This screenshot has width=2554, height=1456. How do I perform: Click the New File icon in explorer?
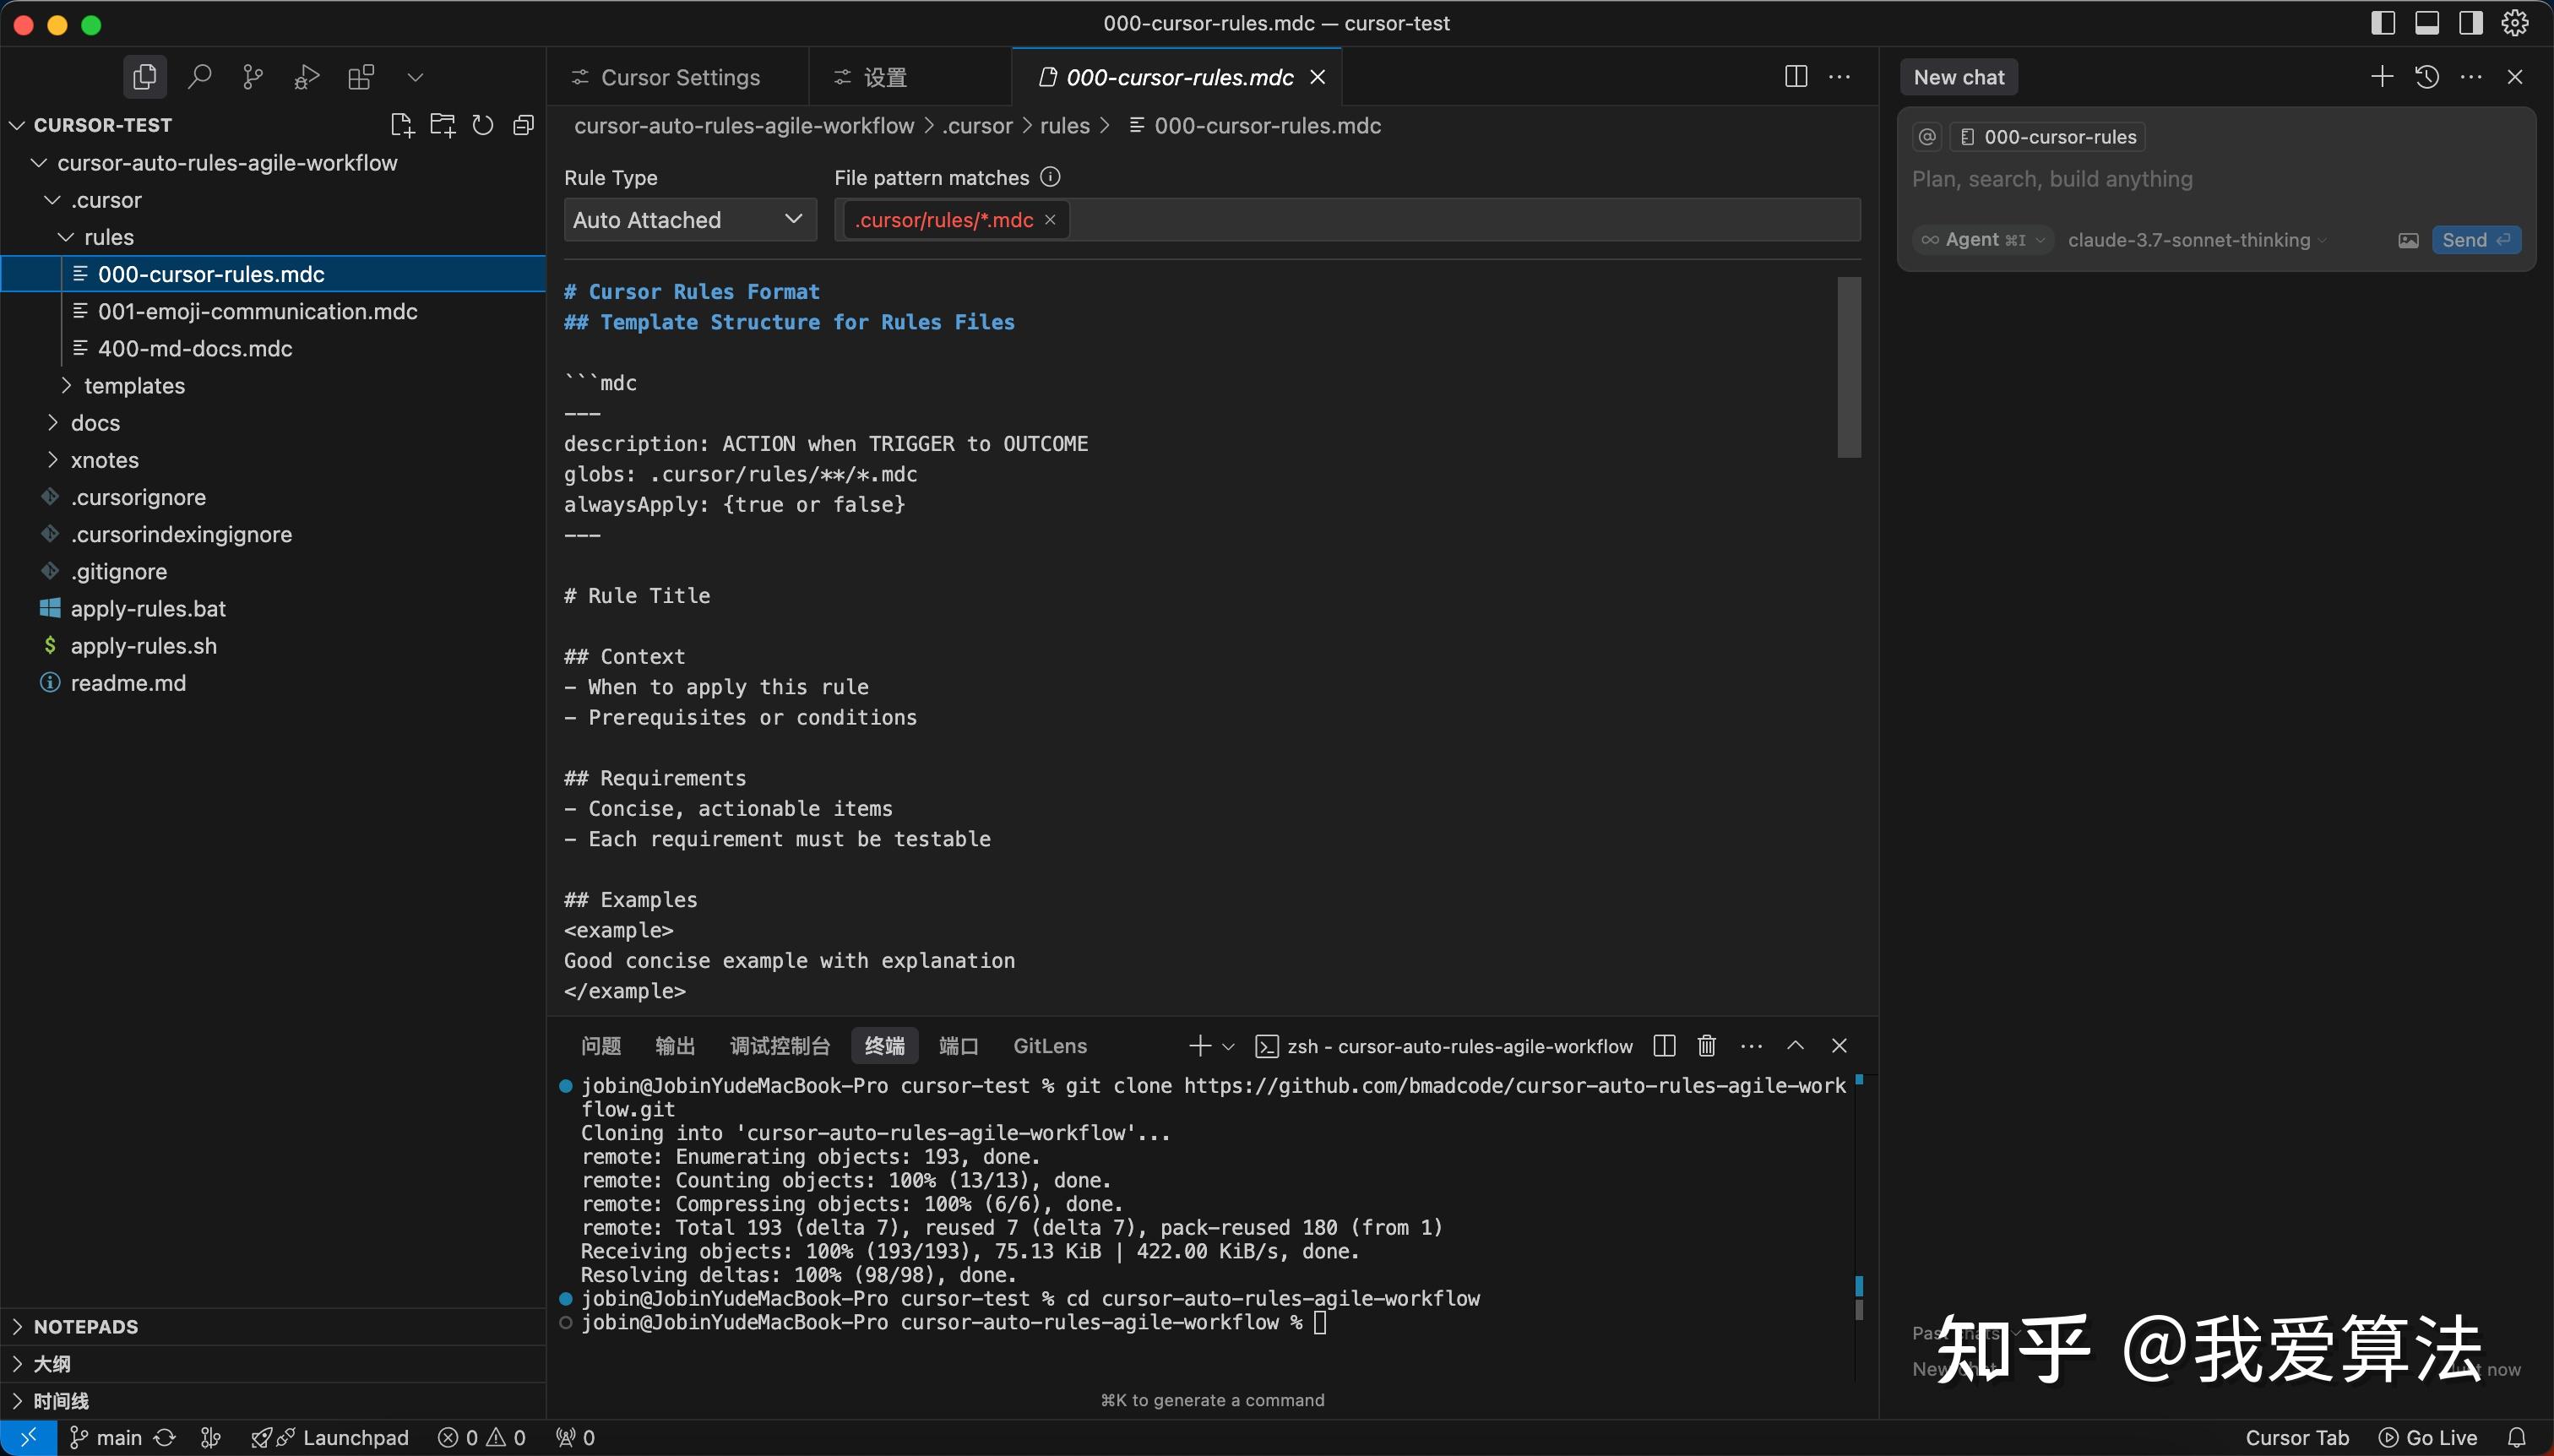(x=401, y=125)
